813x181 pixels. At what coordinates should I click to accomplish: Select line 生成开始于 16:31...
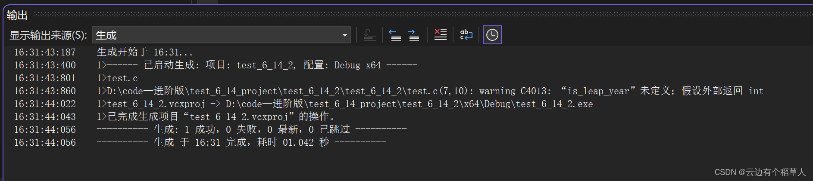click(145, 52)
